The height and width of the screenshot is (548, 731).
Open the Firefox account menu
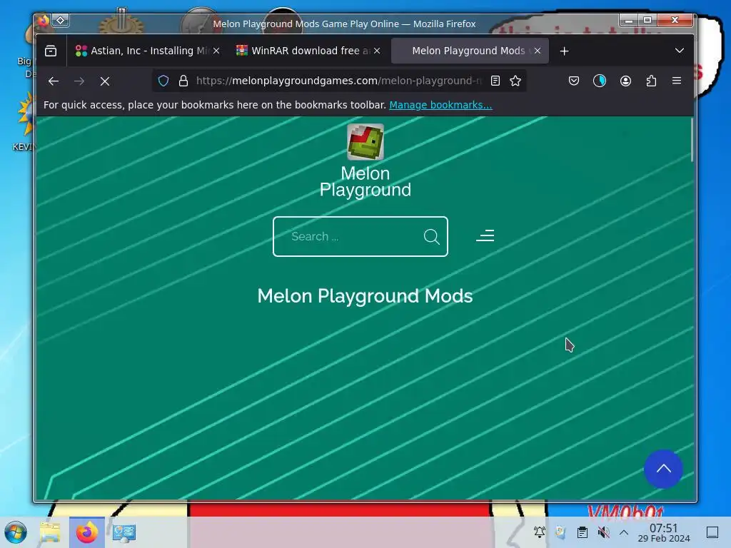coord(625,81)
